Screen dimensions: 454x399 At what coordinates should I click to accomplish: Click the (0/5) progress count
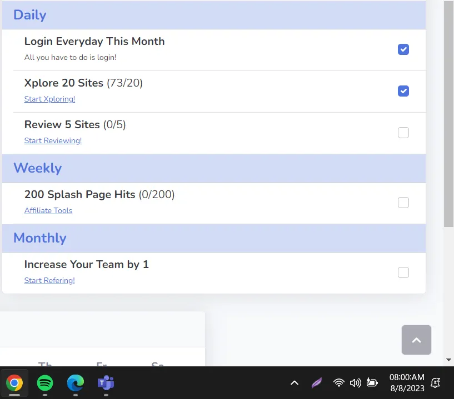tap(114, 125)
